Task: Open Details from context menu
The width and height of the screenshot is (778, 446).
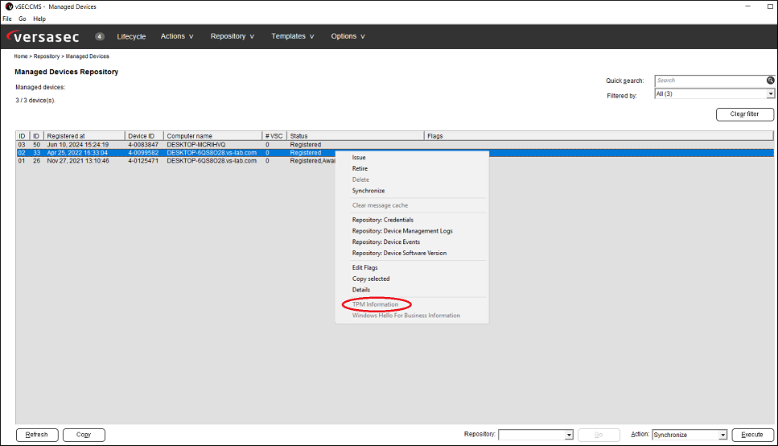Action: [x=361, y=290]
